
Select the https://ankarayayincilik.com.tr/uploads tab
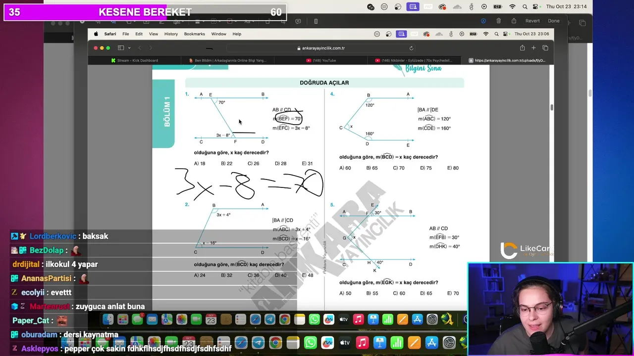pyautogui.click(x=507, y=60)
